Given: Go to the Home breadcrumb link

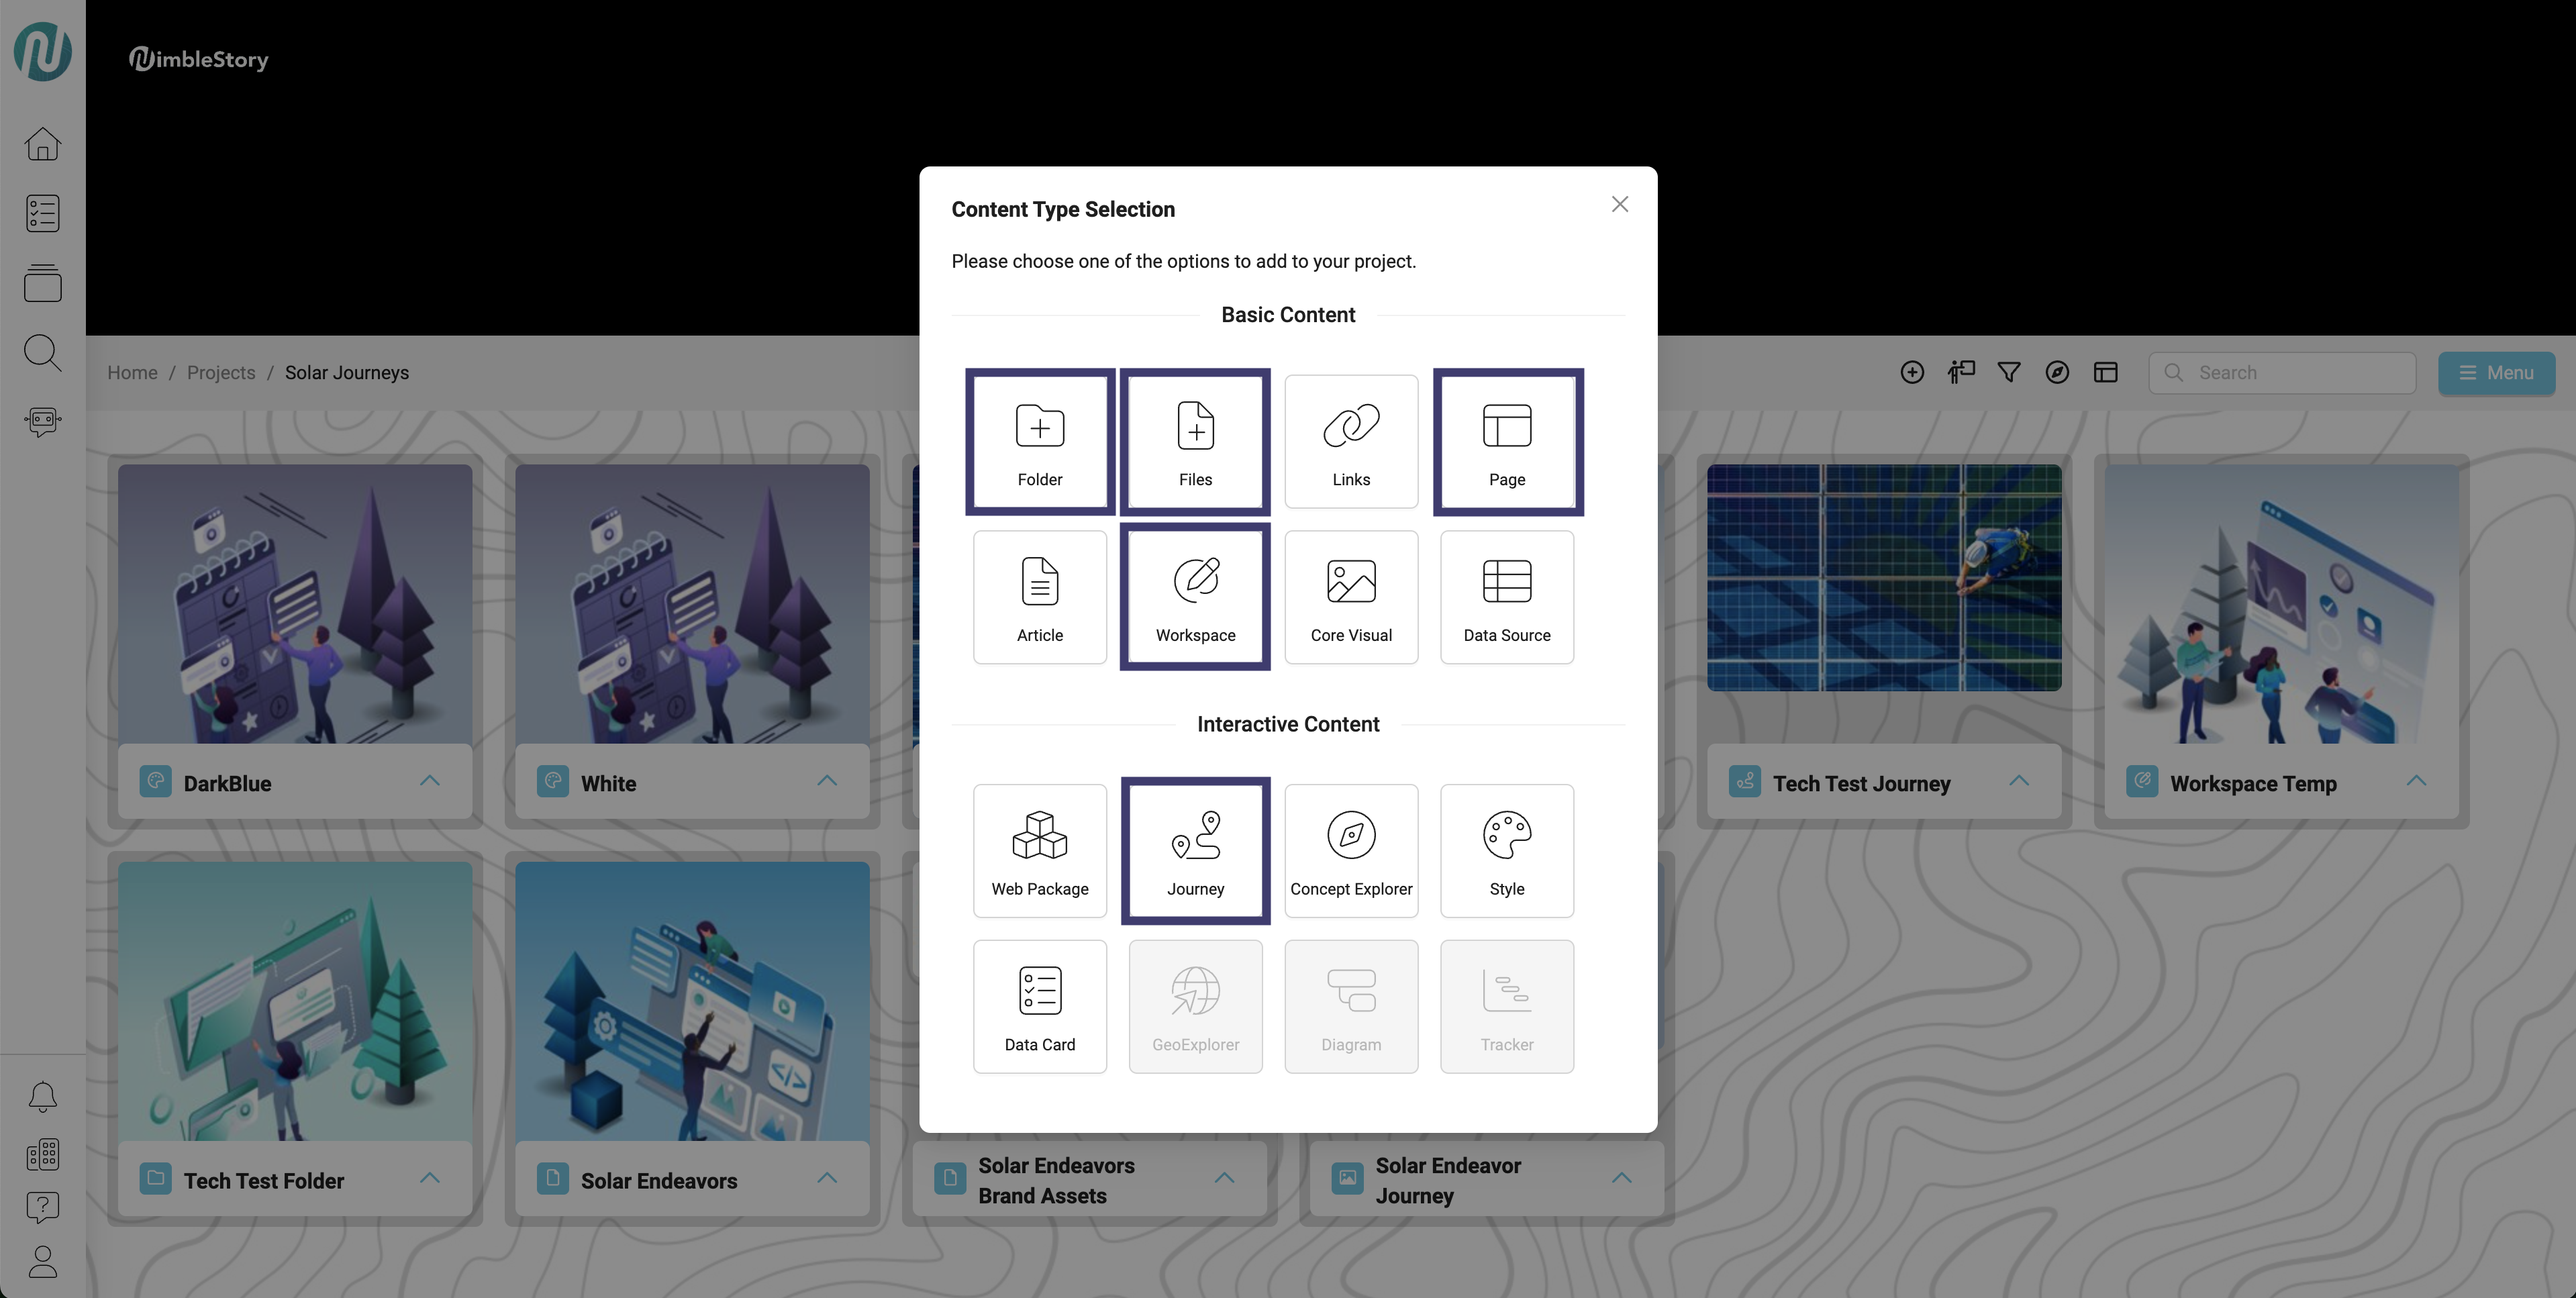Looking at the screenshot, I should (x=132, y=373).
